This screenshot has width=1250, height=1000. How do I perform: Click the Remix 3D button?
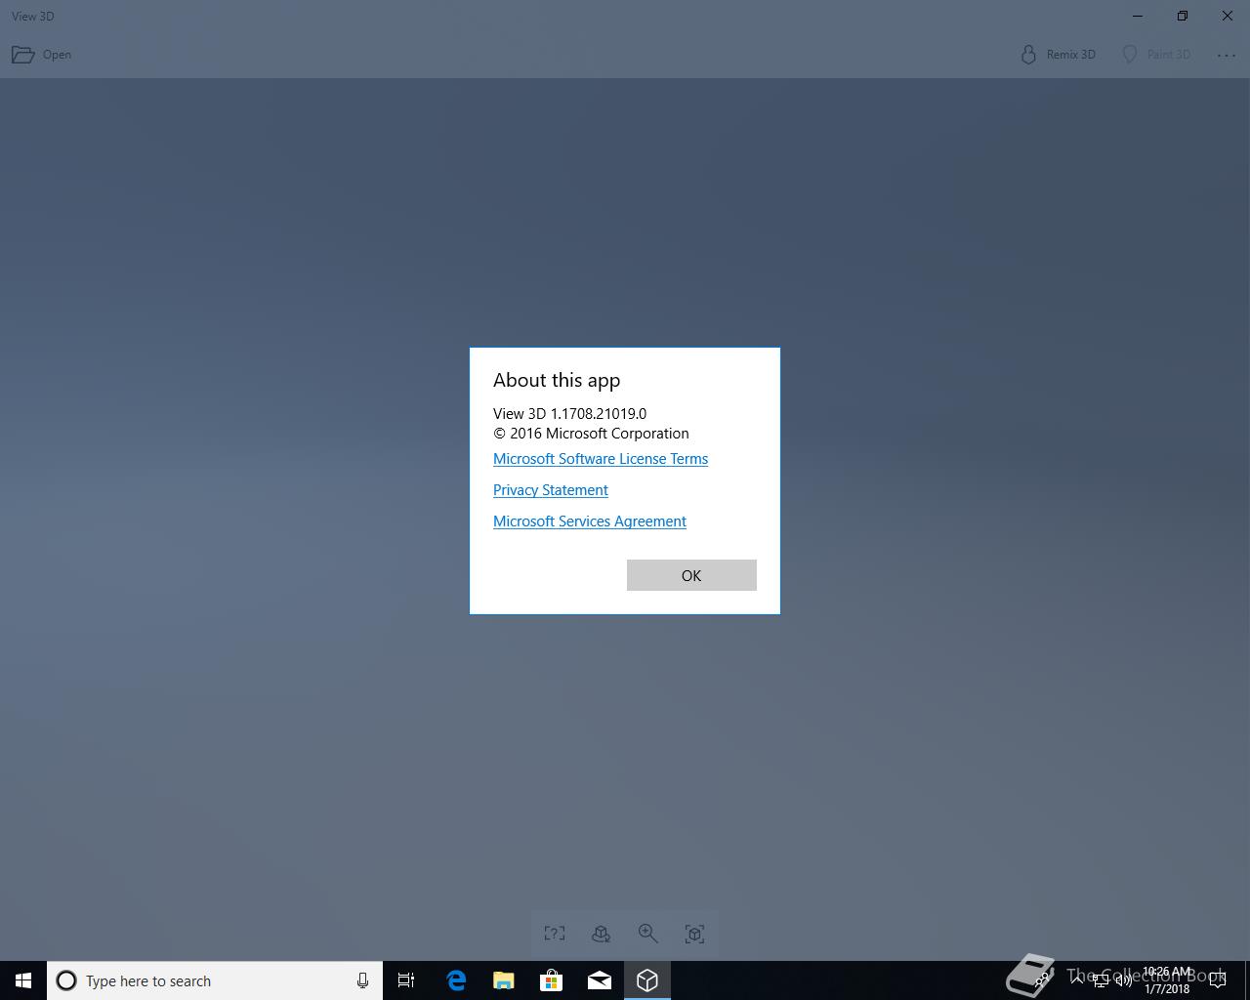pos(1058,55)
